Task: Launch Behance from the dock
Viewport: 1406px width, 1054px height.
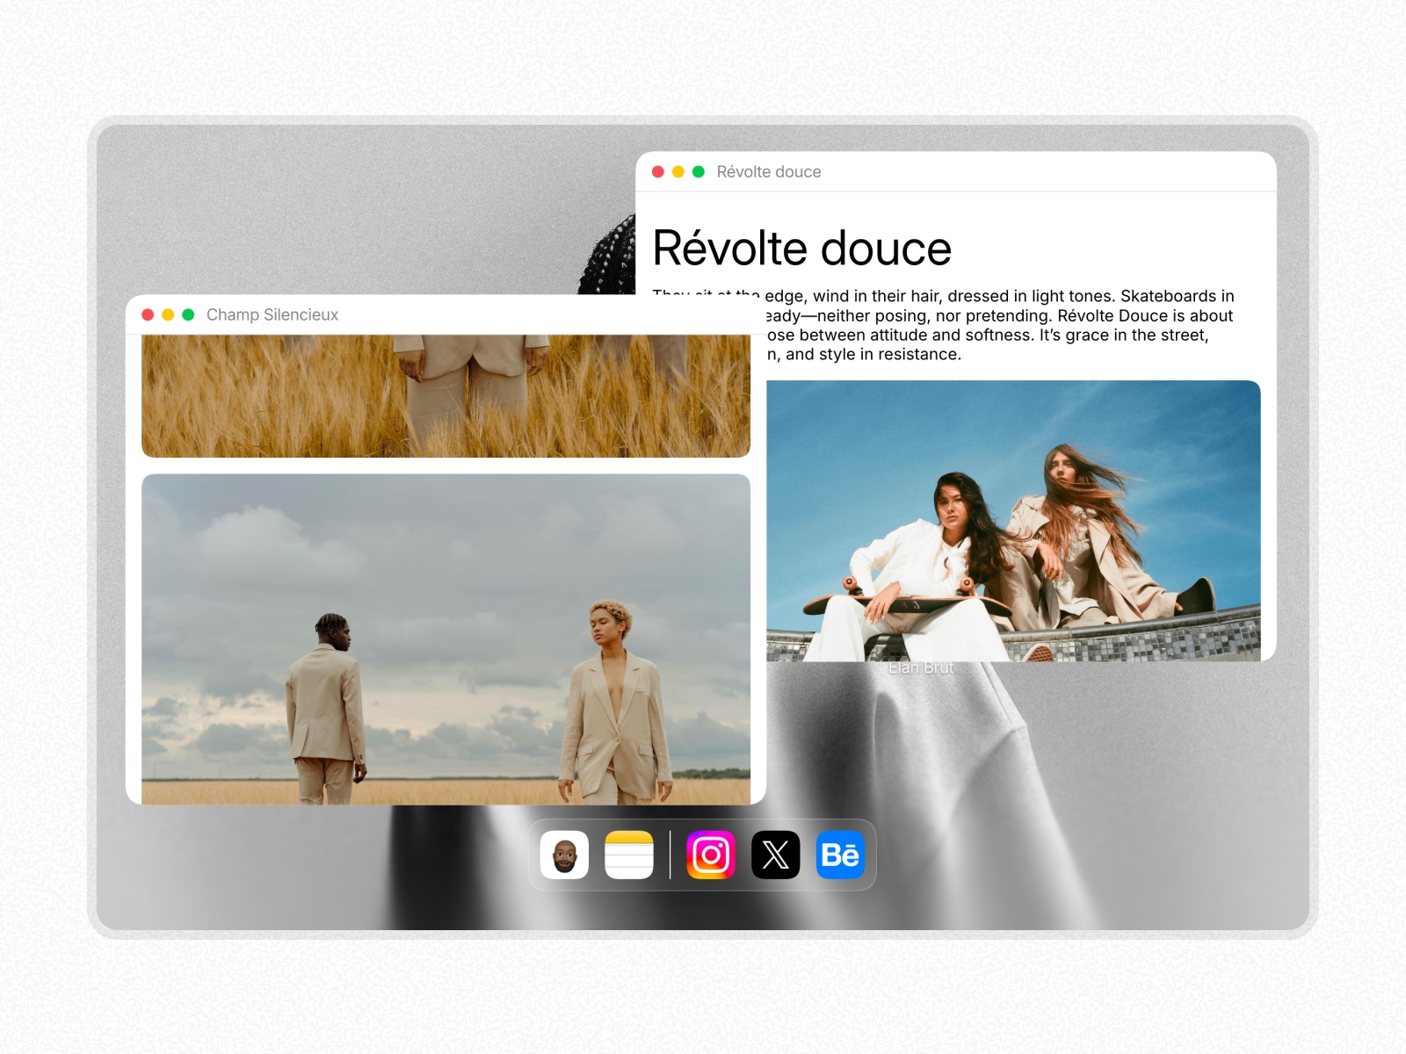Action: pos(840,855)
